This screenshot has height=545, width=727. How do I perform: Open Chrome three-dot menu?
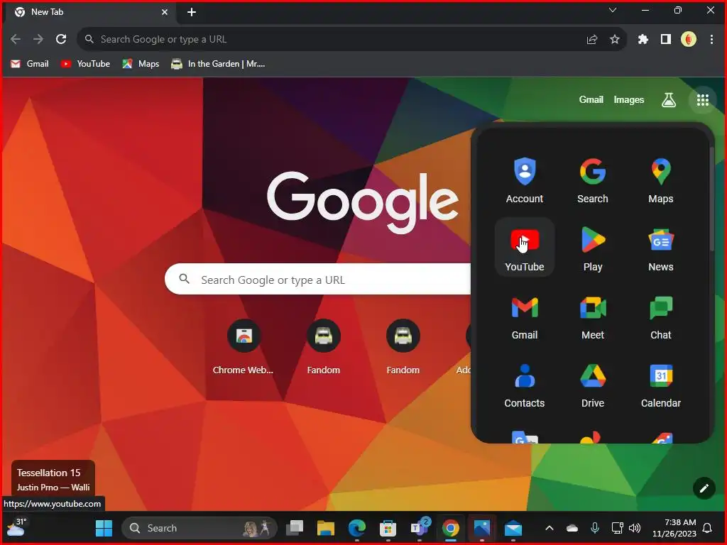(x=711, y=40)
